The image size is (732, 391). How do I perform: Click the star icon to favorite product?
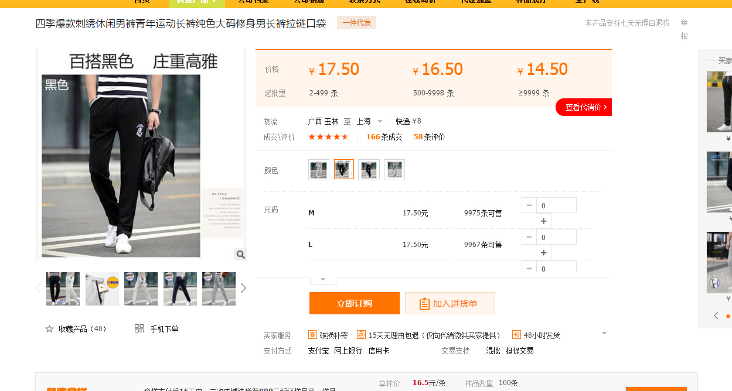[50, 329]
